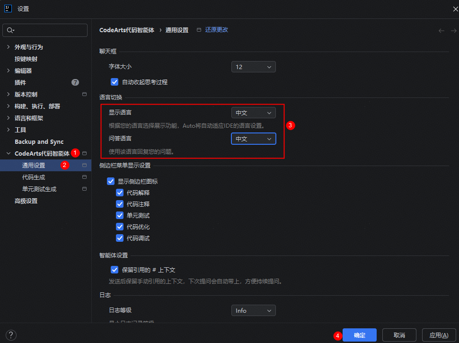Select 高级设置 in the settings tree

tap(26, 201)
